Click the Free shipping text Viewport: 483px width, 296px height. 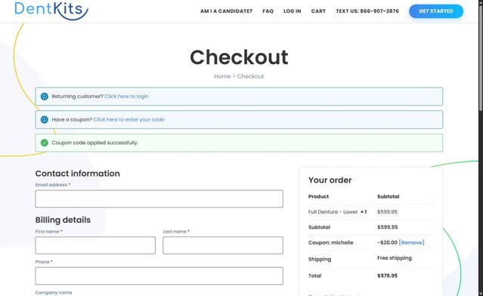pyautogui.click(x=395, y=257)
